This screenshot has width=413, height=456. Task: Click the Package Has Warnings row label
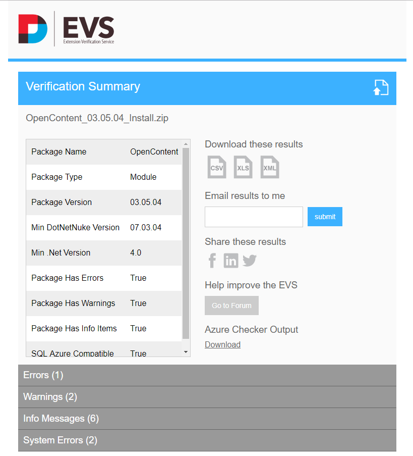pos(73,303)
